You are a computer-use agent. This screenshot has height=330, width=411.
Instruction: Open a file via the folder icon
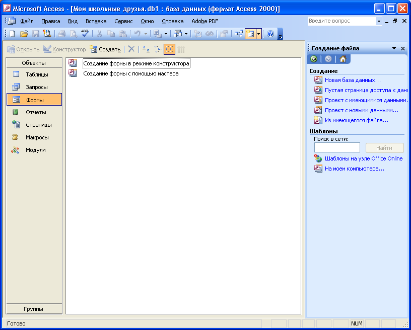pyautogui.click(x=24, y=34)
